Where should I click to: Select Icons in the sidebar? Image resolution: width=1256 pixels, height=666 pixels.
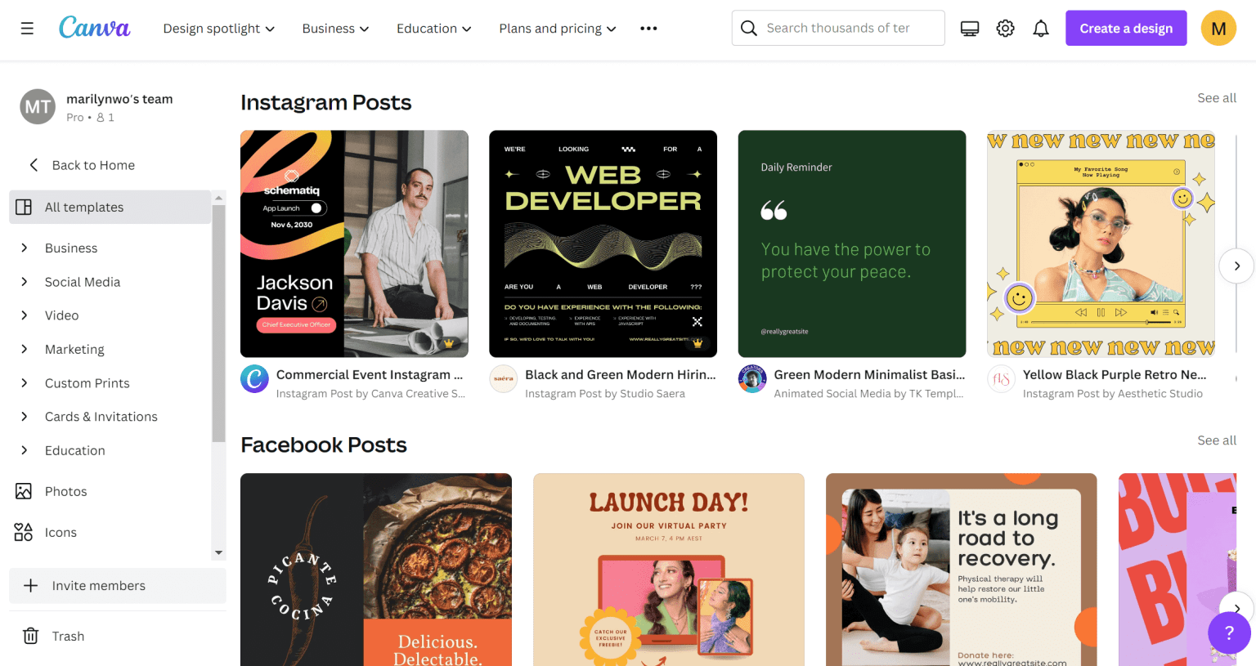pos(61,532)
